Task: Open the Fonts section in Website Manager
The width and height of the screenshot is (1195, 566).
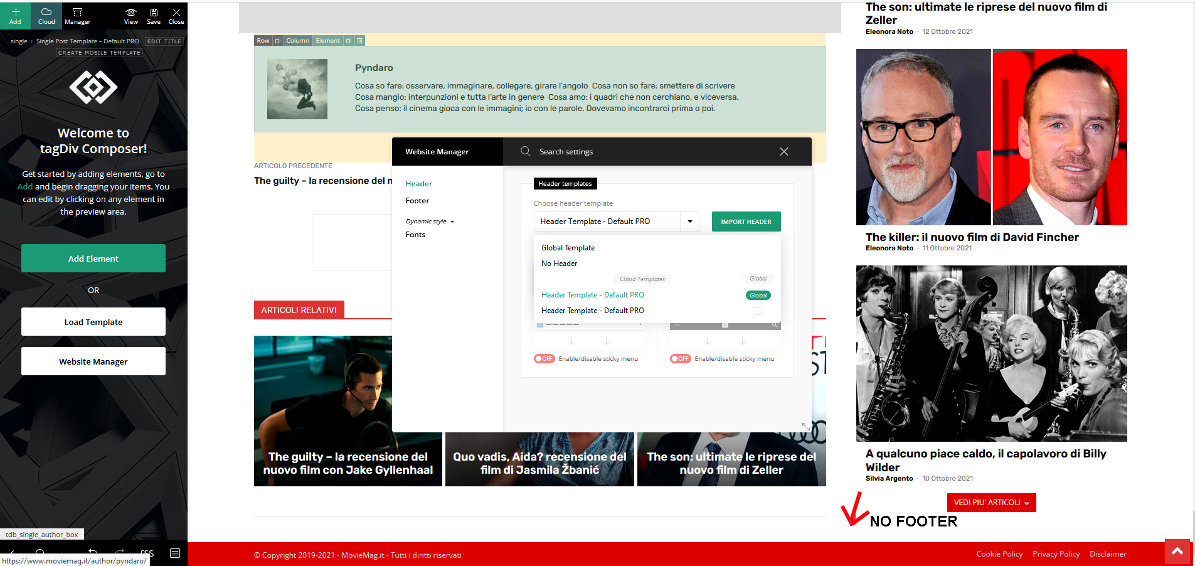Action: coord(415,235)
